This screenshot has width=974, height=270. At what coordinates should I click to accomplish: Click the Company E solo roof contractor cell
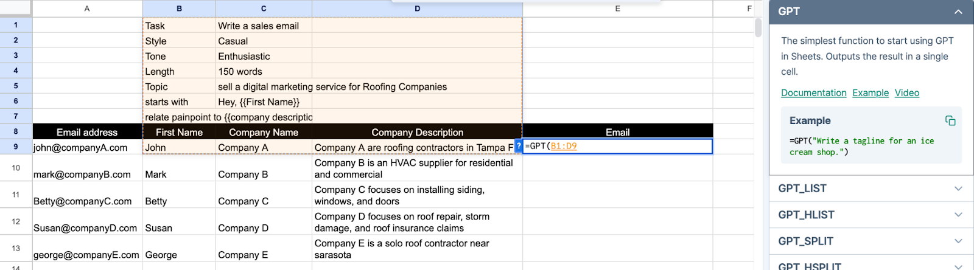[417, 248]
